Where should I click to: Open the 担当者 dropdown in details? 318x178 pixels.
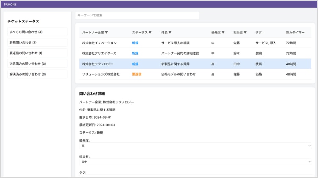[x=195, y=161]
